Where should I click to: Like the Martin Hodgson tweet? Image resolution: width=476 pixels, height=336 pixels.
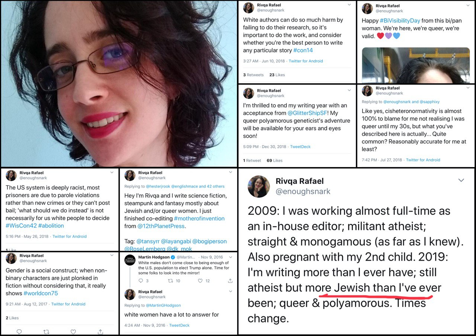pyautogui.click(x=200, y=281)
